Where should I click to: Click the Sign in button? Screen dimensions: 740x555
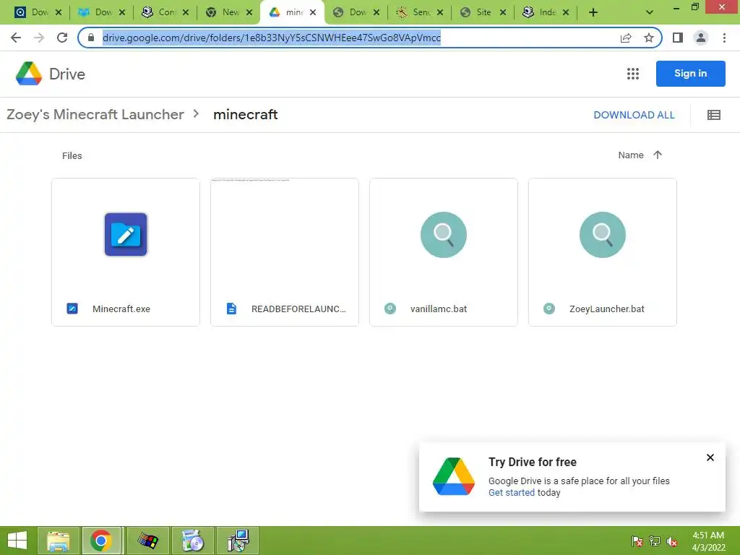click(x=690, y=74)
